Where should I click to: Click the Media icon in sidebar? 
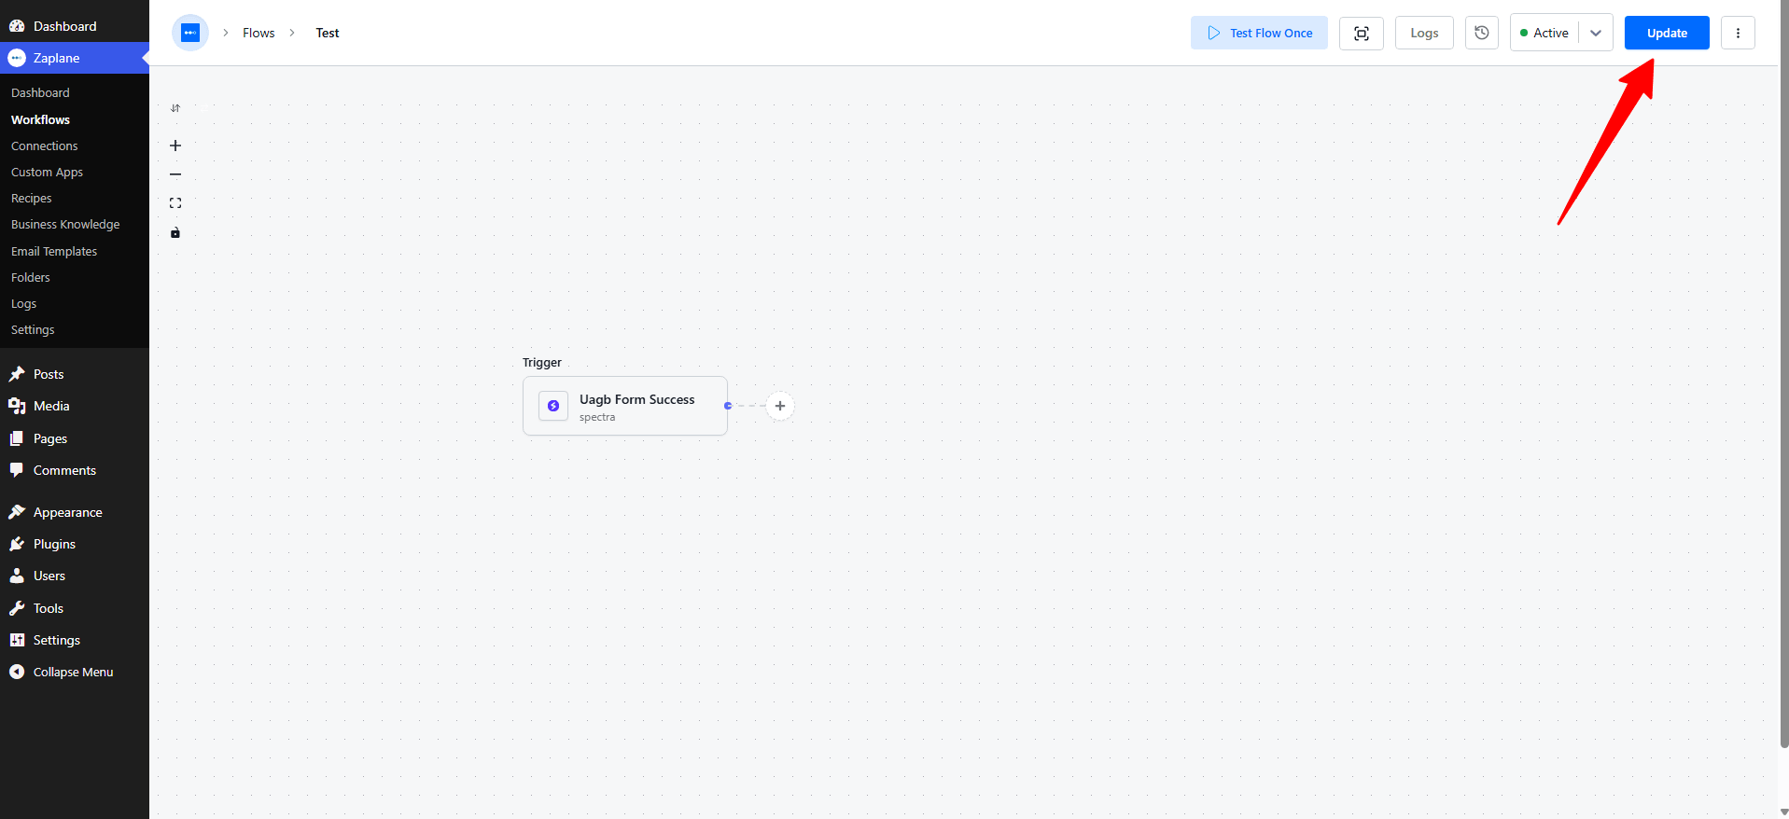click(17, 406)
